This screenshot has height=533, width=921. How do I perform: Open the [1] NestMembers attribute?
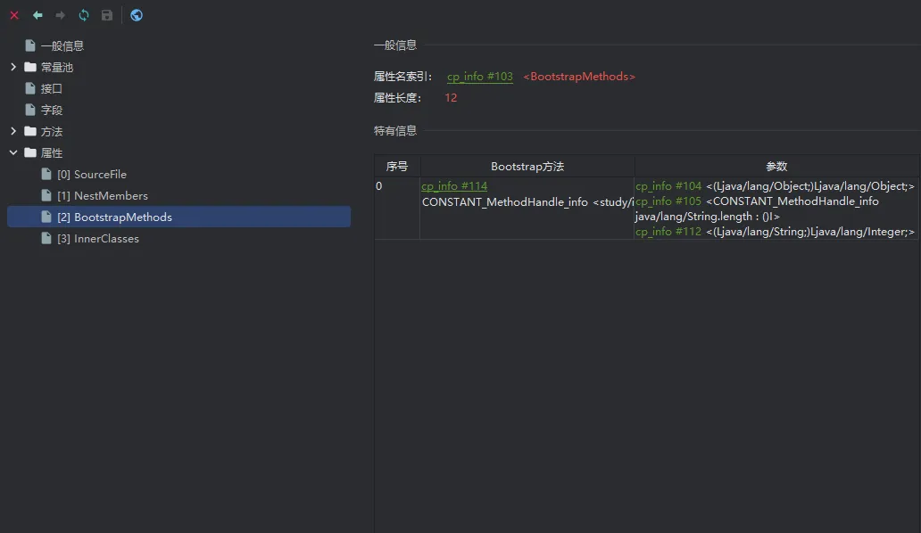[103, 196]
